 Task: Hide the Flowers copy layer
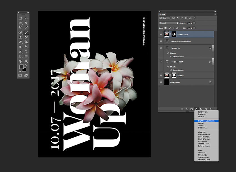coord(161,34)
